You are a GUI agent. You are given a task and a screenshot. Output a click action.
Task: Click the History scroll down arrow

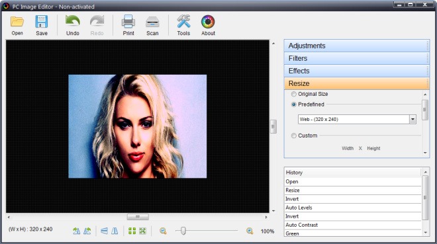click(x=425, y=233)
